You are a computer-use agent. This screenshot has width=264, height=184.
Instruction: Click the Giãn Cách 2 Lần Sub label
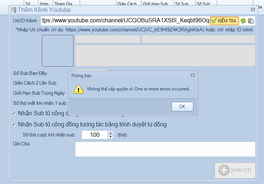(35, 83)
